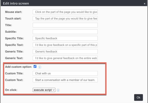Focus the Mouse start input field
Image resolution: width=148 pixels, height=103 pixels.
pos(65,12)
